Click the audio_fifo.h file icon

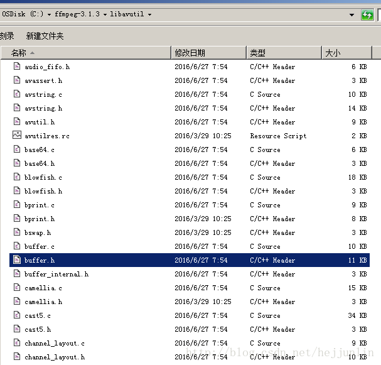[x=17, y=66]
